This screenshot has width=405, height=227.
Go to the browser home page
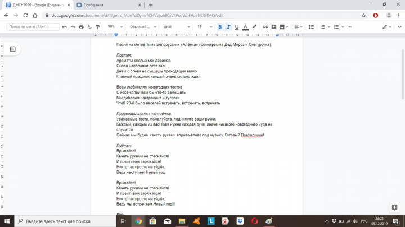click(35, 16)
